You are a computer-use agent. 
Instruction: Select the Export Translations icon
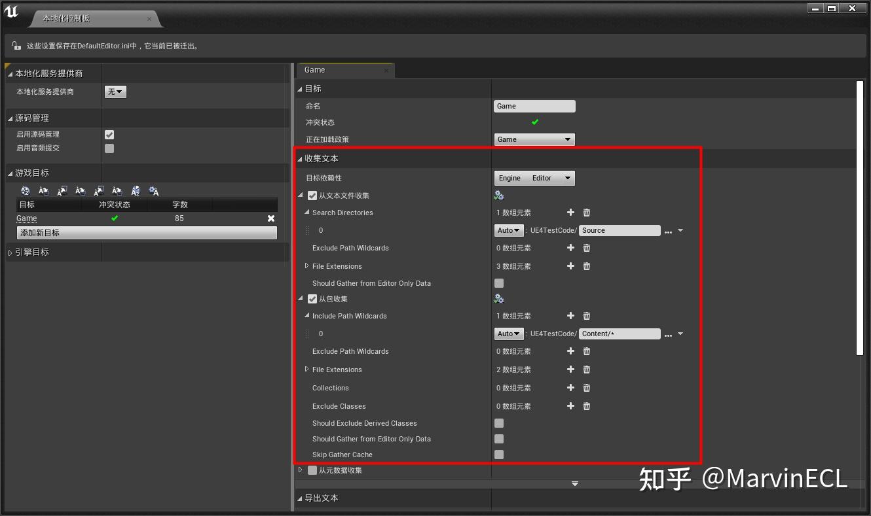(62, 190)
